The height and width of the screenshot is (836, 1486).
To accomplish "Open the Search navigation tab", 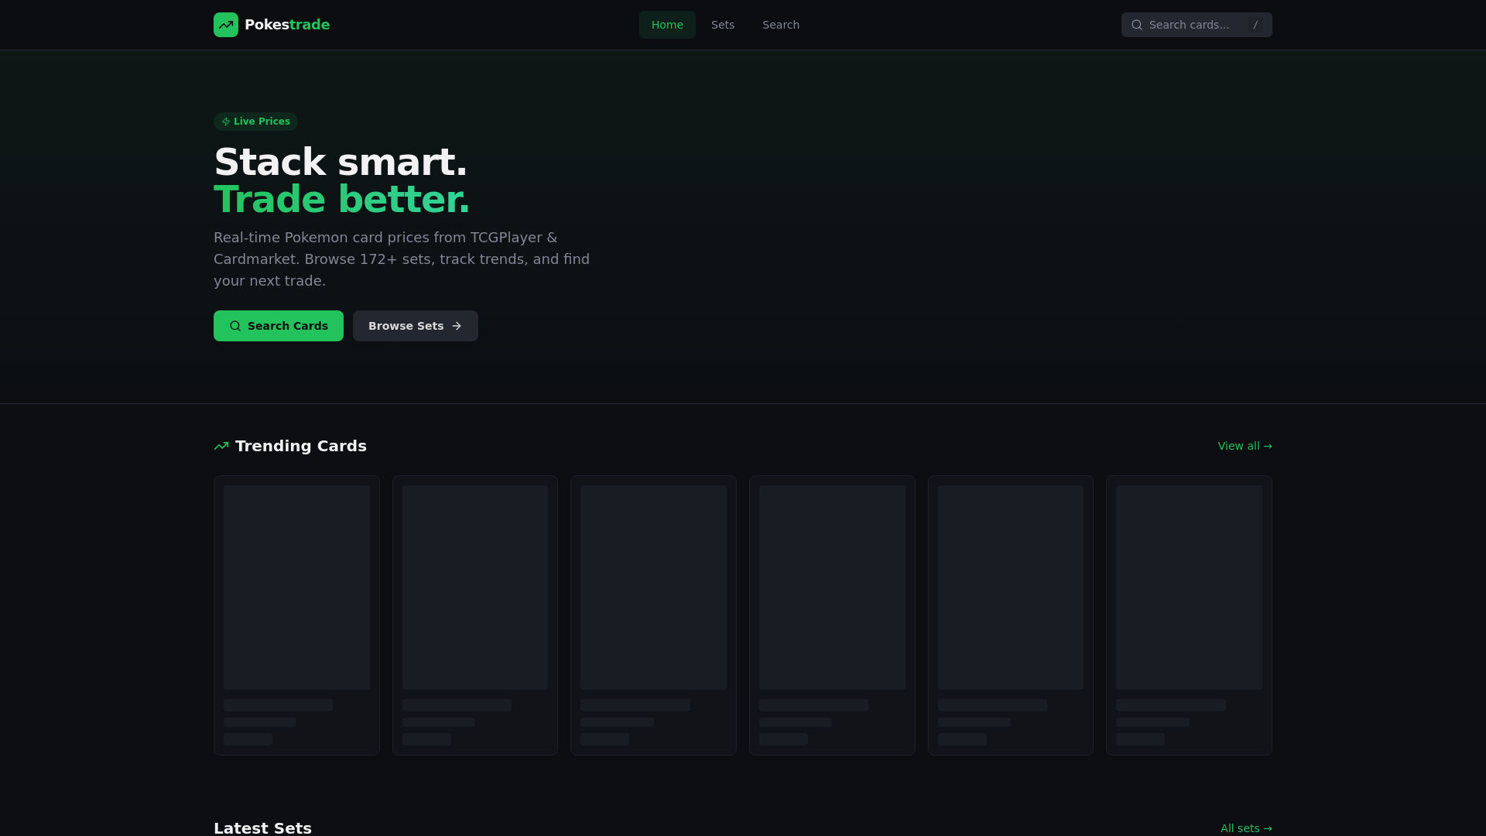I will click(x=780, y=25).
